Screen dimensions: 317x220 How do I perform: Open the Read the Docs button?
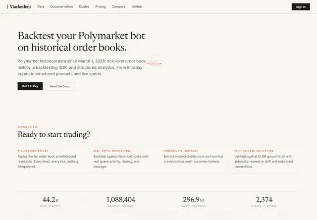pos(60,86)
